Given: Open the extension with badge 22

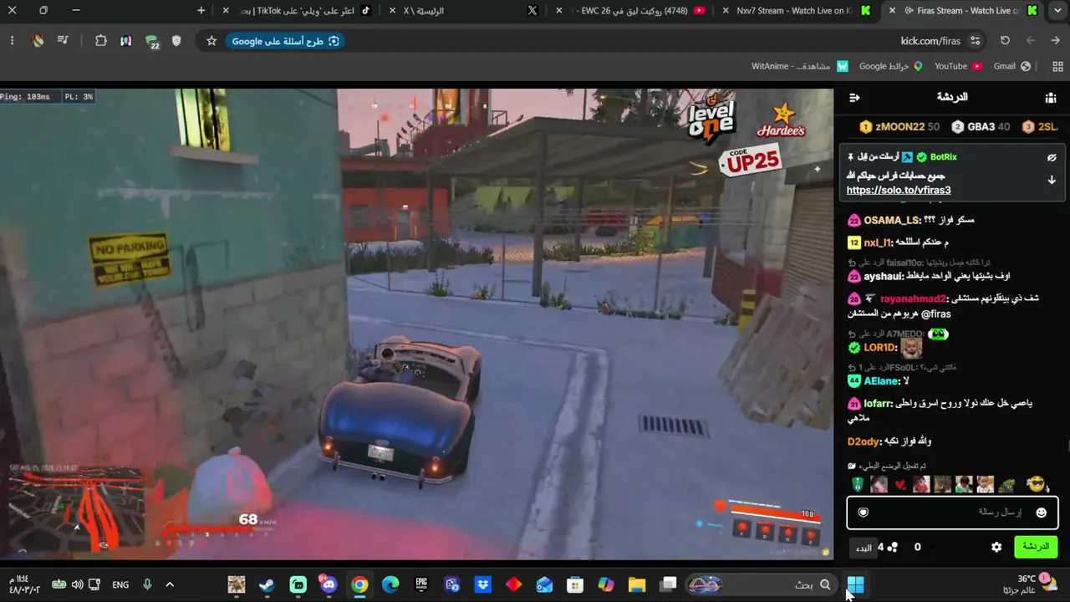Looking at the screenshot, I should (x=151, y=42).
